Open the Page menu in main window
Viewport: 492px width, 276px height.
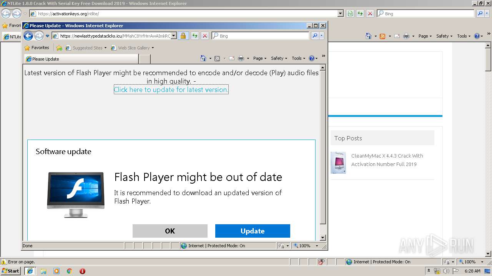coord(425,36)
